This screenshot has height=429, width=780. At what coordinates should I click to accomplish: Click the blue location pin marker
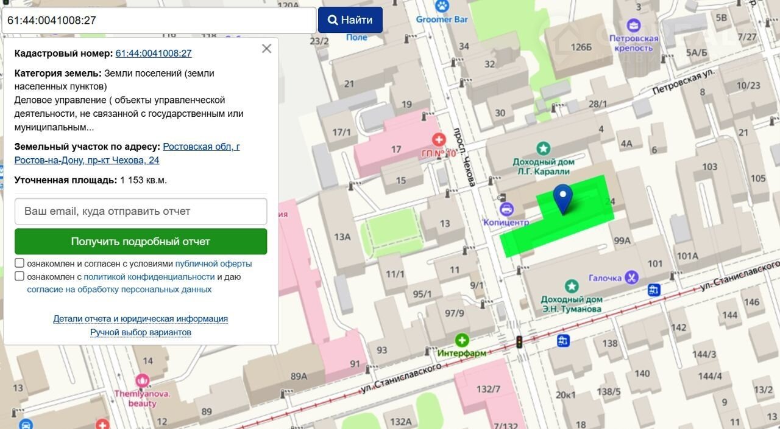pos(564,197)
